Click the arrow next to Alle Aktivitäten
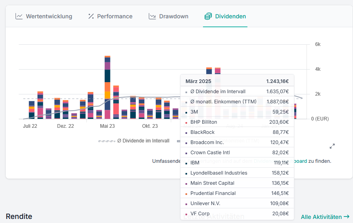The width and height of the screenshot is (353, 223). click(346, 217)
